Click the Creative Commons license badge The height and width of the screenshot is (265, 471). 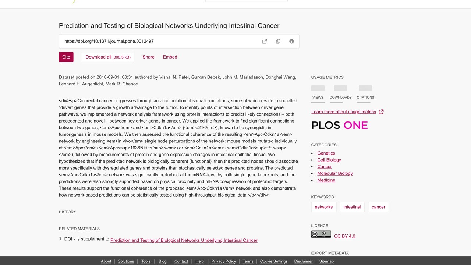pos(321,234)
